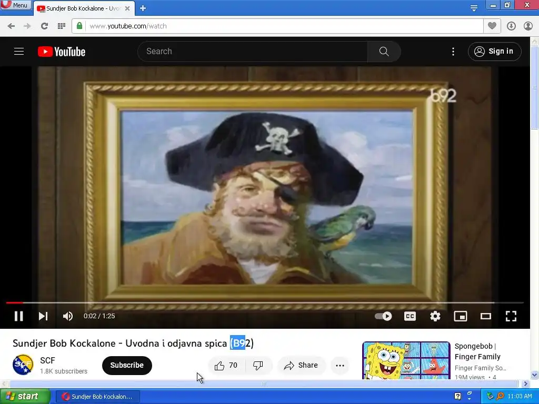
Task: Open more actions three-dot button
Action: click(340, 366)
